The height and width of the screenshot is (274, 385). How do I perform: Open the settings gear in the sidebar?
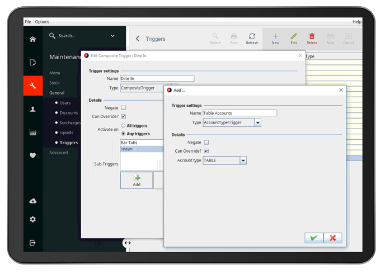tap(33, 219)
